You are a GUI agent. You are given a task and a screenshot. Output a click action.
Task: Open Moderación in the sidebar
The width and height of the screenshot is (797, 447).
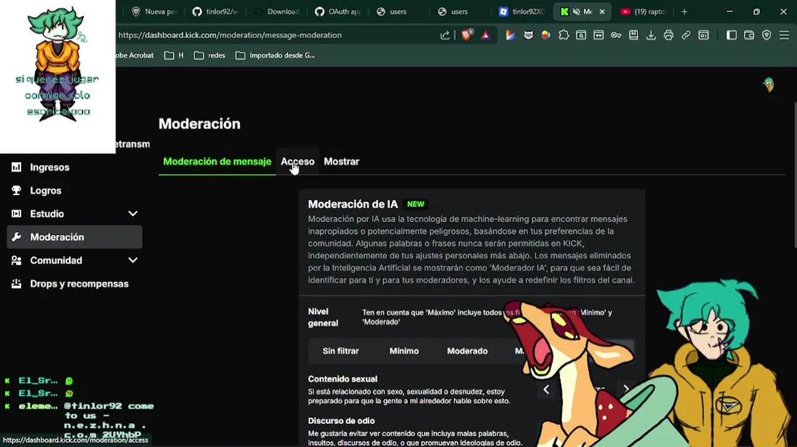click(x=74, y=237)
